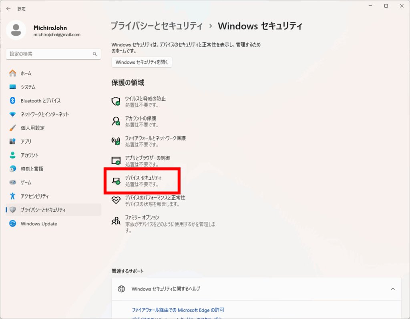
Task: Click the 時刻と言語 globe clock icon
Action: (x=12, y=169)
